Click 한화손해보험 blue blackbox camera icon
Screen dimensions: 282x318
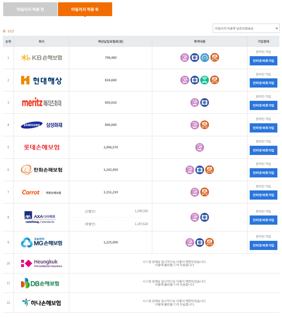pyautogui.click(x=200, y=170)
